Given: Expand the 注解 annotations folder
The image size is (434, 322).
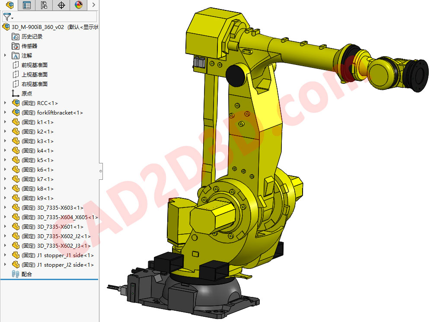Looking at the screenshot, I should coord(4,55).
